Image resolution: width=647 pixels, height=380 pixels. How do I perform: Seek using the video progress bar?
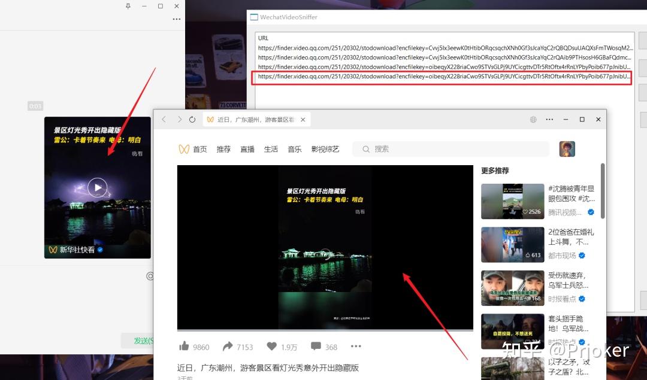coord(325,330)
